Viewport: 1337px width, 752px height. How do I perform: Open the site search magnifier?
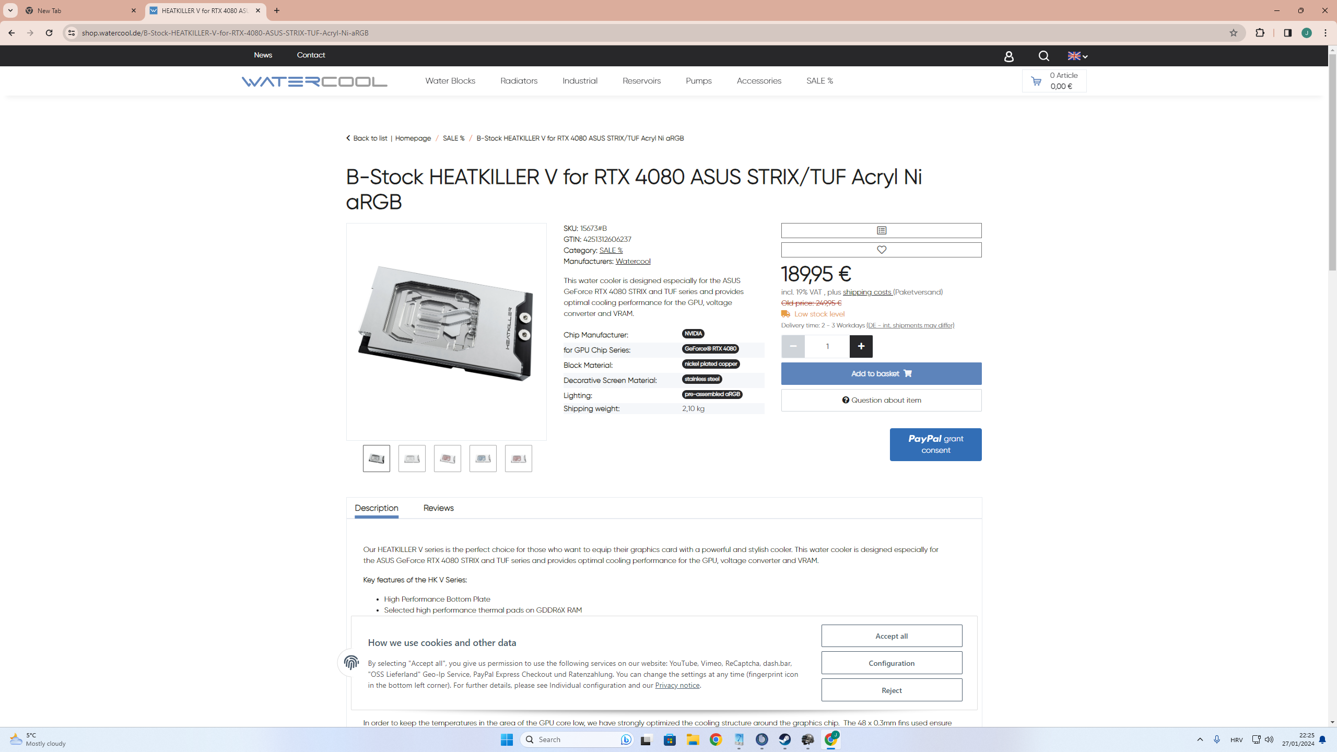click(1043, 56)
